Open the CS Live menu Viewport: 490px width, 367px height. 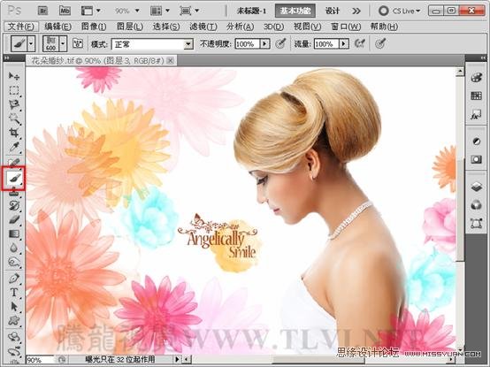tap(399, 11)
